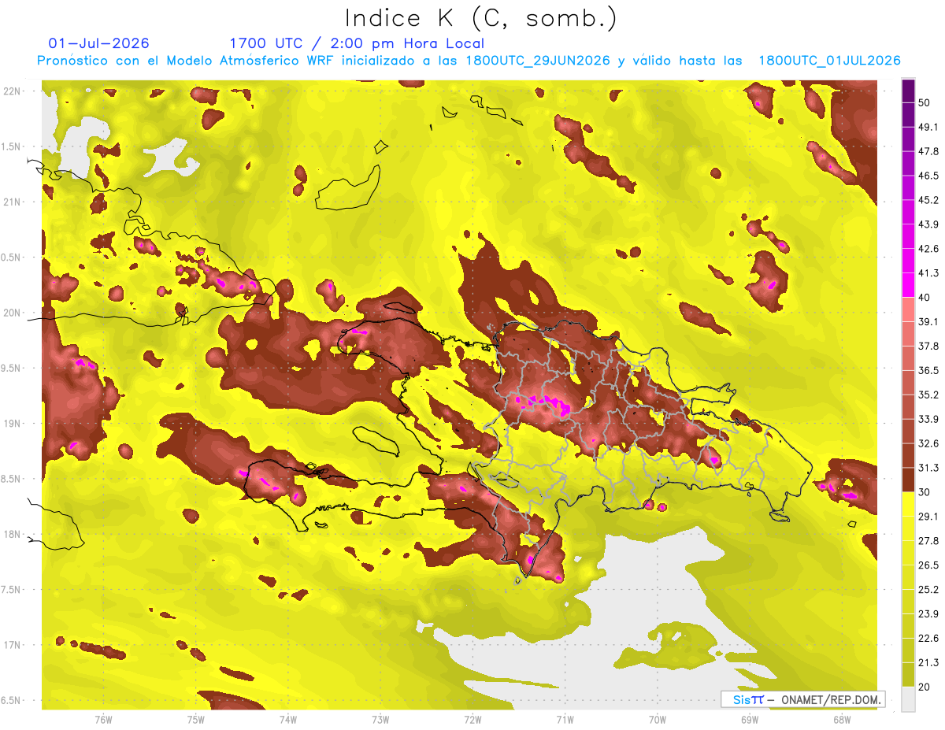This screenshot has width=945, height=730.
Task: Click colorbar label '32.6'
Action: [928, 443]
